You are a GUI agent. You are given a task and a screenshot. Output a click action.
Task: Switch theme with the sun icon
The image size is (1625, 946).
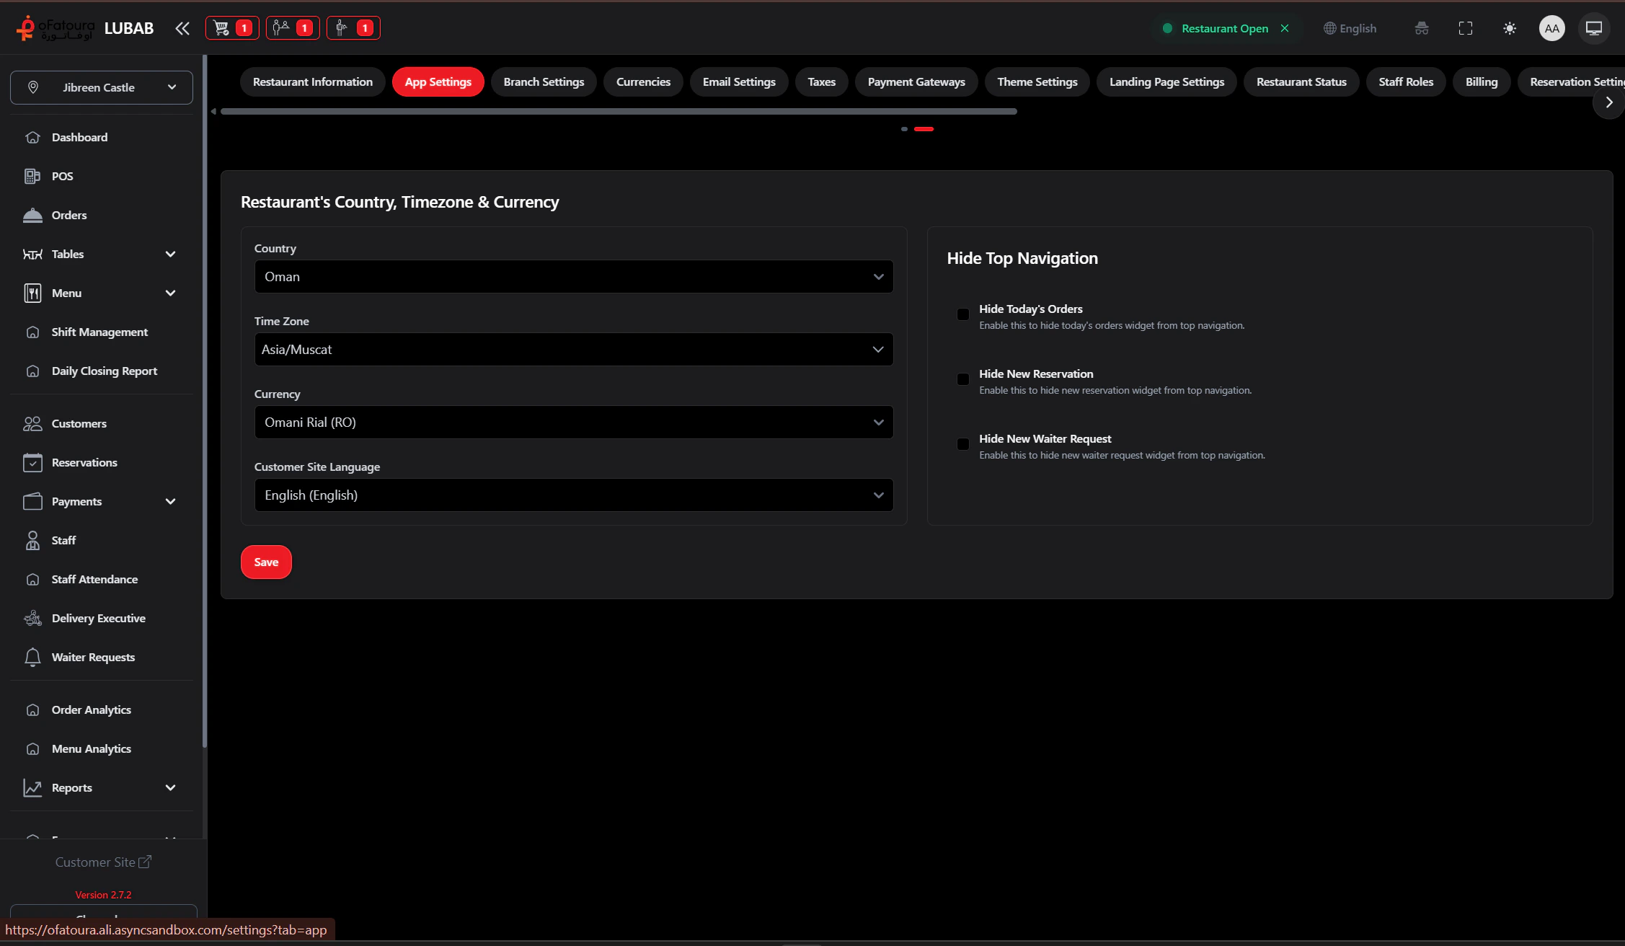pyautogui.click(x=1510, y=28)
